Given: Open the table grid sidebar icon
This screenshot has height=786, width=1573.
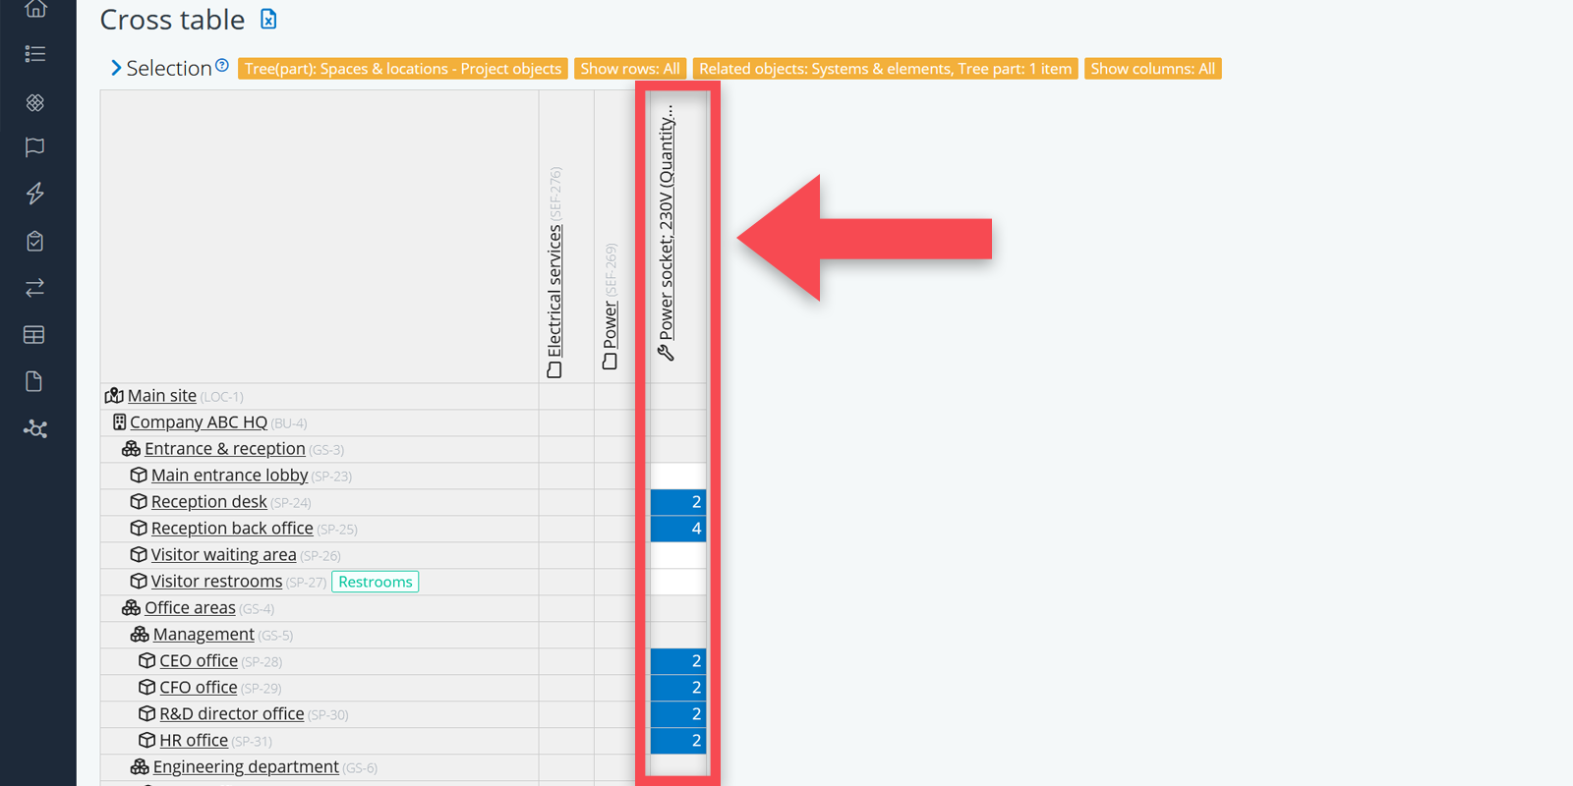Looking at the screenshot, I should pos(34,335).
